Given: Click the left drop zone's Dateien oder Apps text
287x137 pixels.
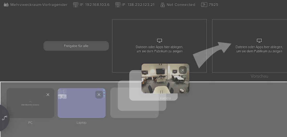Looking at the screenshot, I should tap(160, 49).
